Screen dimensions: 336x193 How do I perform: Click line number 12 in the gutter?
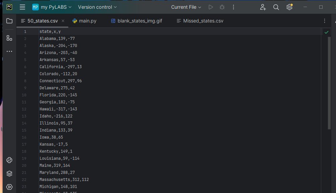24,109
